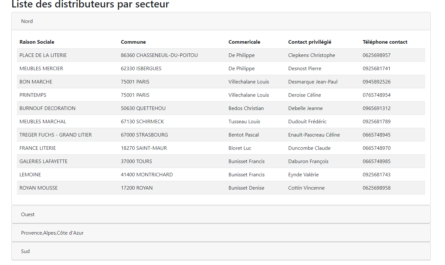Select the GALERIES LAFAYETTE row
The image size is (445, 265).
click(43, 161)
